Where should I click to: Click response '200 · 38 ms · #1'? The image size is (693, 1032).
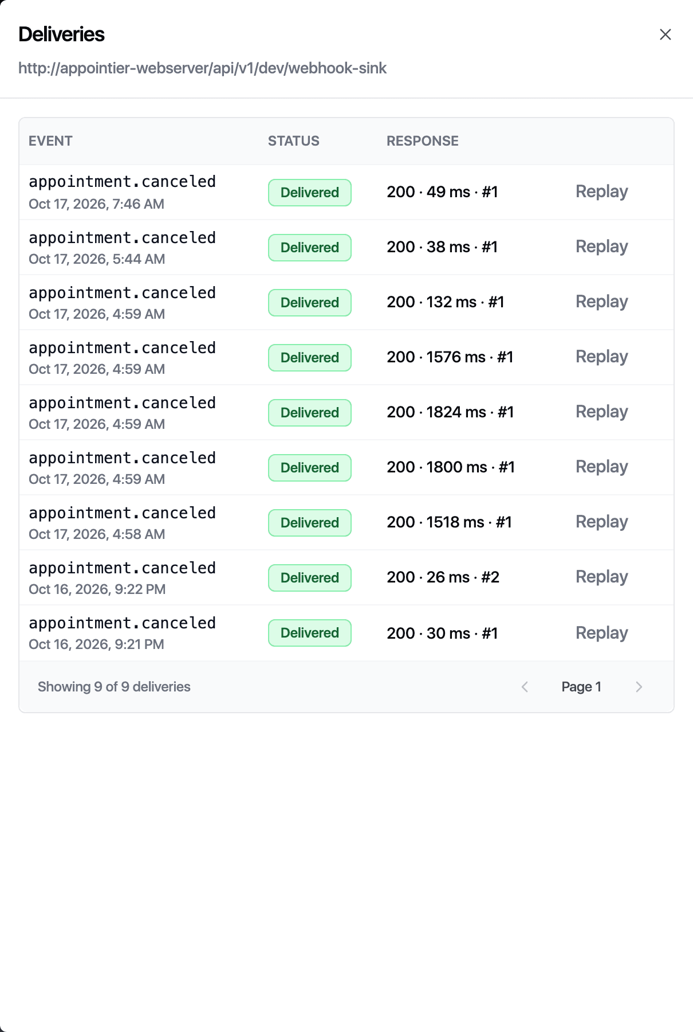pyautogui.click(x=442, y=247)
